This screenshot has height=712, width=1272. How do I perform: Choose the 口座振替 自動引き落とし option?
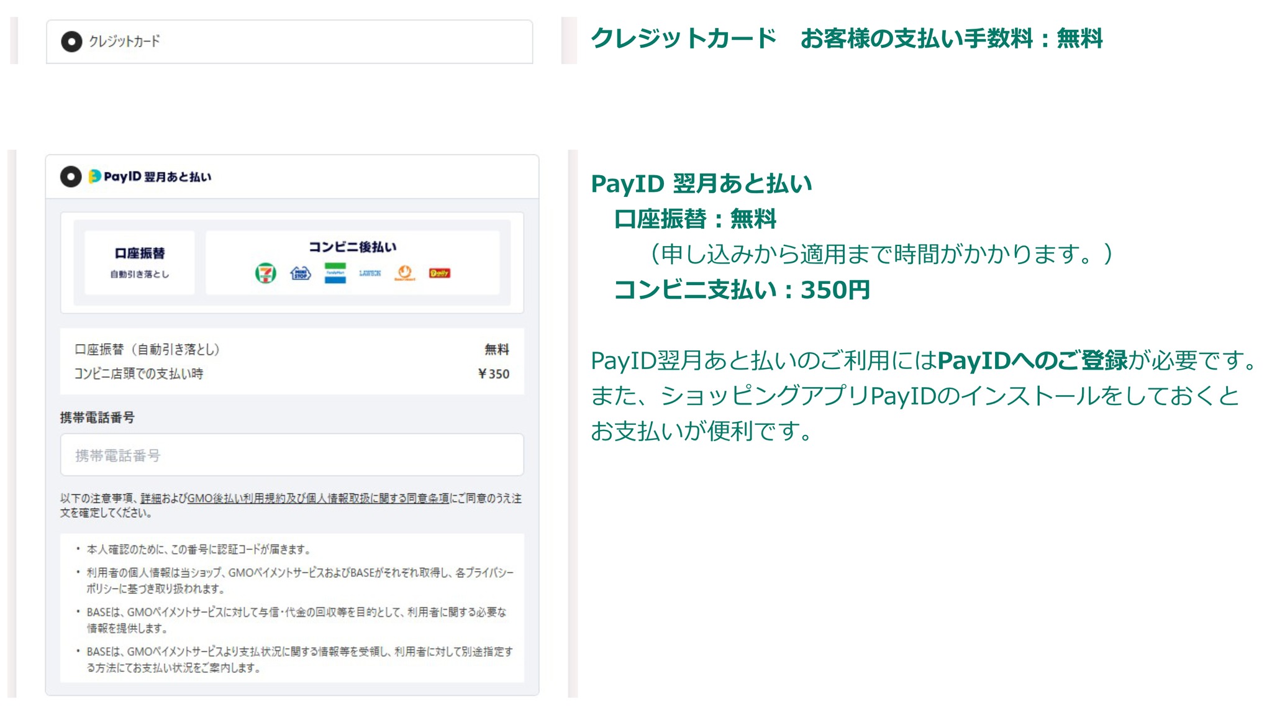[140, 262]
